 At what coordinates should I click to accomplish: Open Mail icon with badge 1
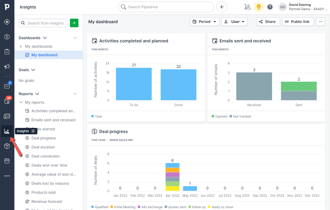7,86
